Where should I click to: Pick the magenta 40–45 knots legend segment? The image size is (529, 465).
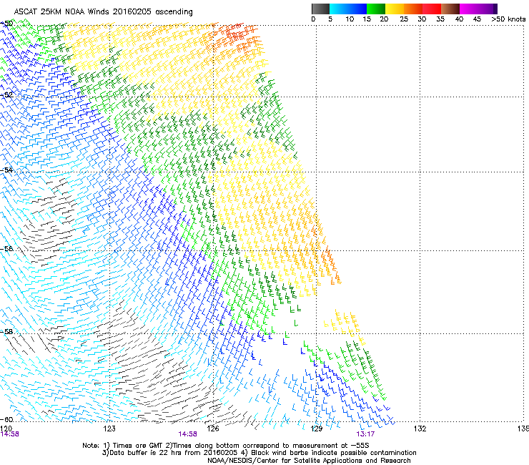[x=469, y=9]
